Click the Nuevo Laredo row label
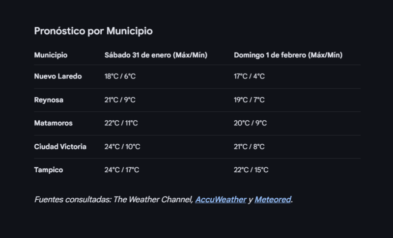Image resolution: width=393 pixels, height=238 pixels. [x=58, y=77]
